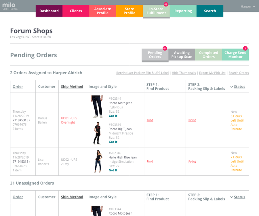Click the 31 Unassigned Orders heading
The image size is (259, 216).
point(32,183)
